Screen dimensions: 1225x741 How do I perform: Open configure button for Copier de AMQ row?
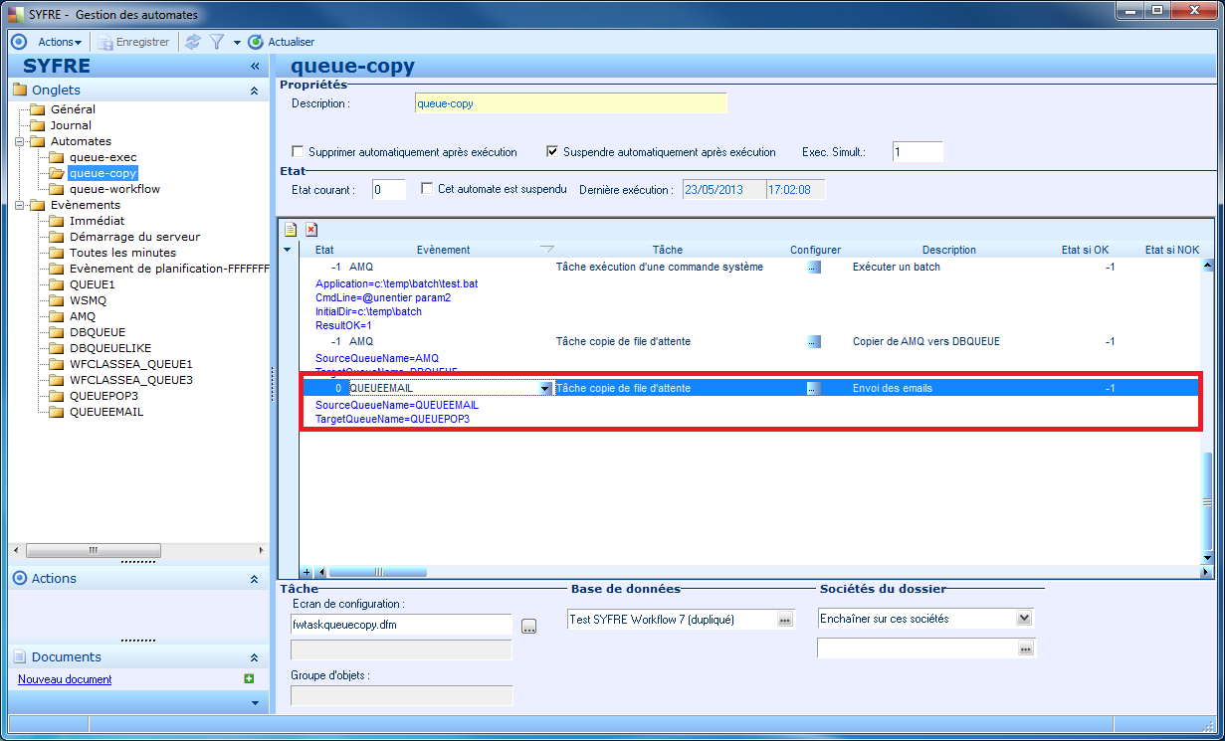point(814,342)
